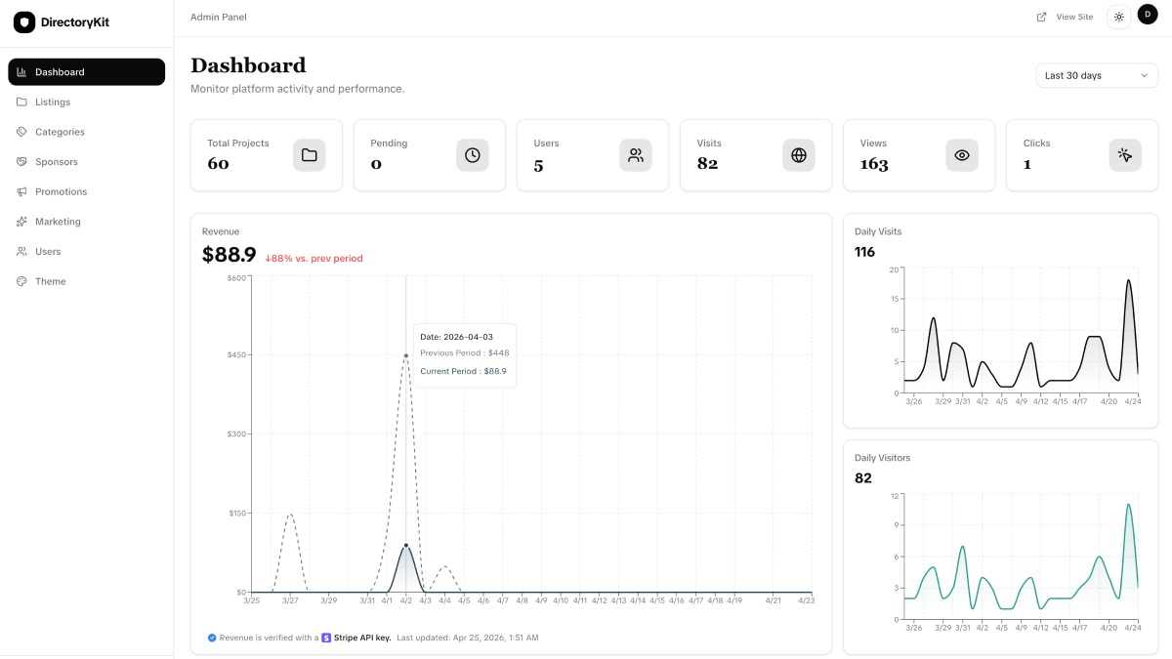Toggle light/dark theme with sun button
The height and width of the screenshot is (659, 1172).
[1118, 17]
